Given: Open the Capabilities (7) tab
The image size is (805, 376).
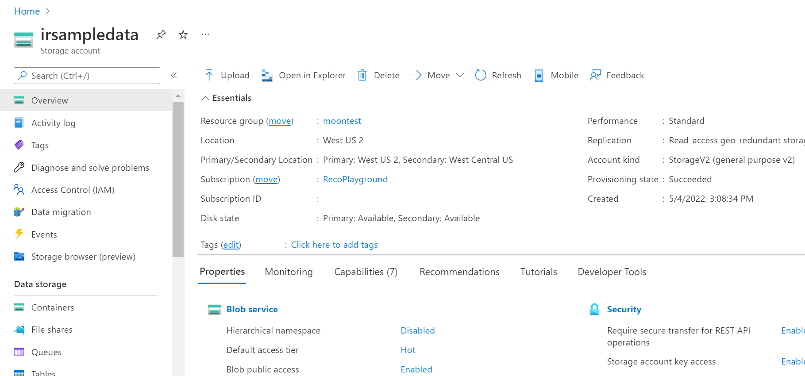Looking at the screenshot, I should pos(366,272).
